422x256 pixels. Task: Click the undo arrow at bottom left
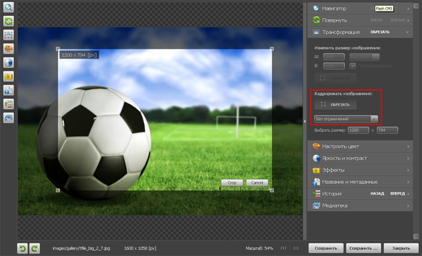[x=22, y=248]
